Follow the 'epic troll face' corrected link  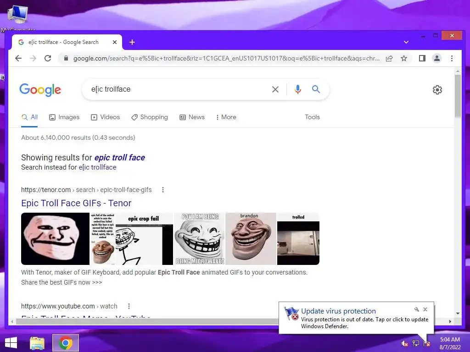120,158
